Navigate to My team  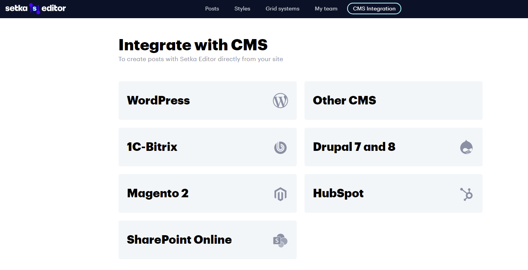326,9
